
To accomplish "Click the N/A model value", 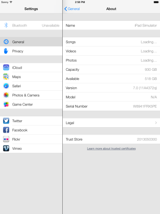I will [x=154, y=97].
